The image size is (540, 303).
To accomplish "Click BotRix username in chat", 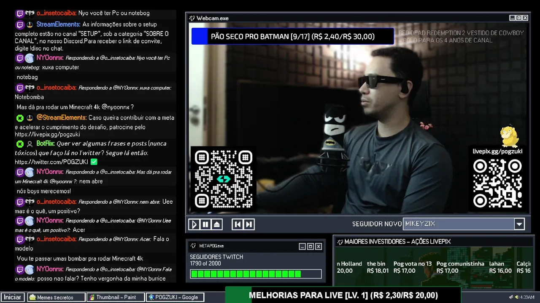I will pyautogui.click(x=46, y=144).
